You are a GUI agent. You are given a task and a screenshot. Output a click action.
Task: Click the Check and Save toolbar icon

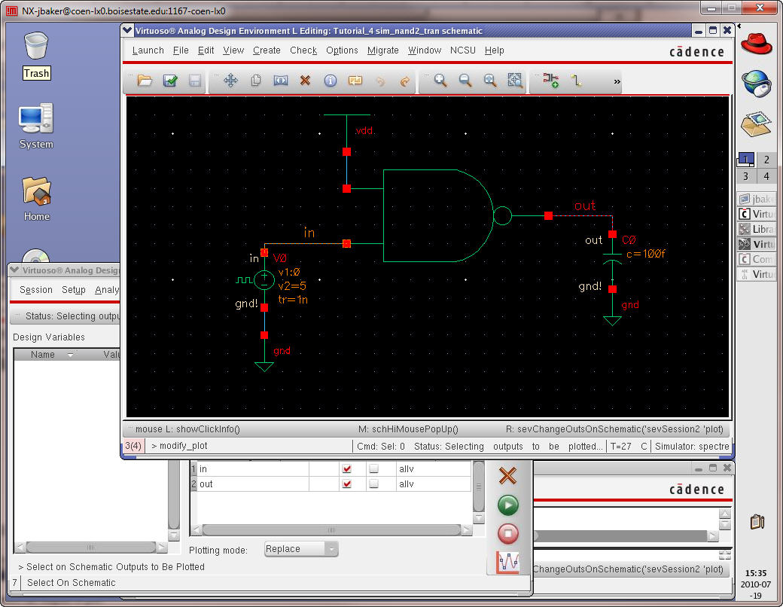170,81
